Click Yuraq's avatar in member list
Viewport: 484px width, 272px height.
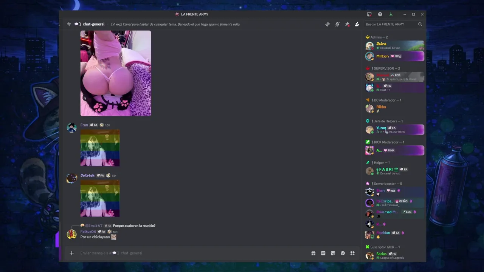coord(369,130)
